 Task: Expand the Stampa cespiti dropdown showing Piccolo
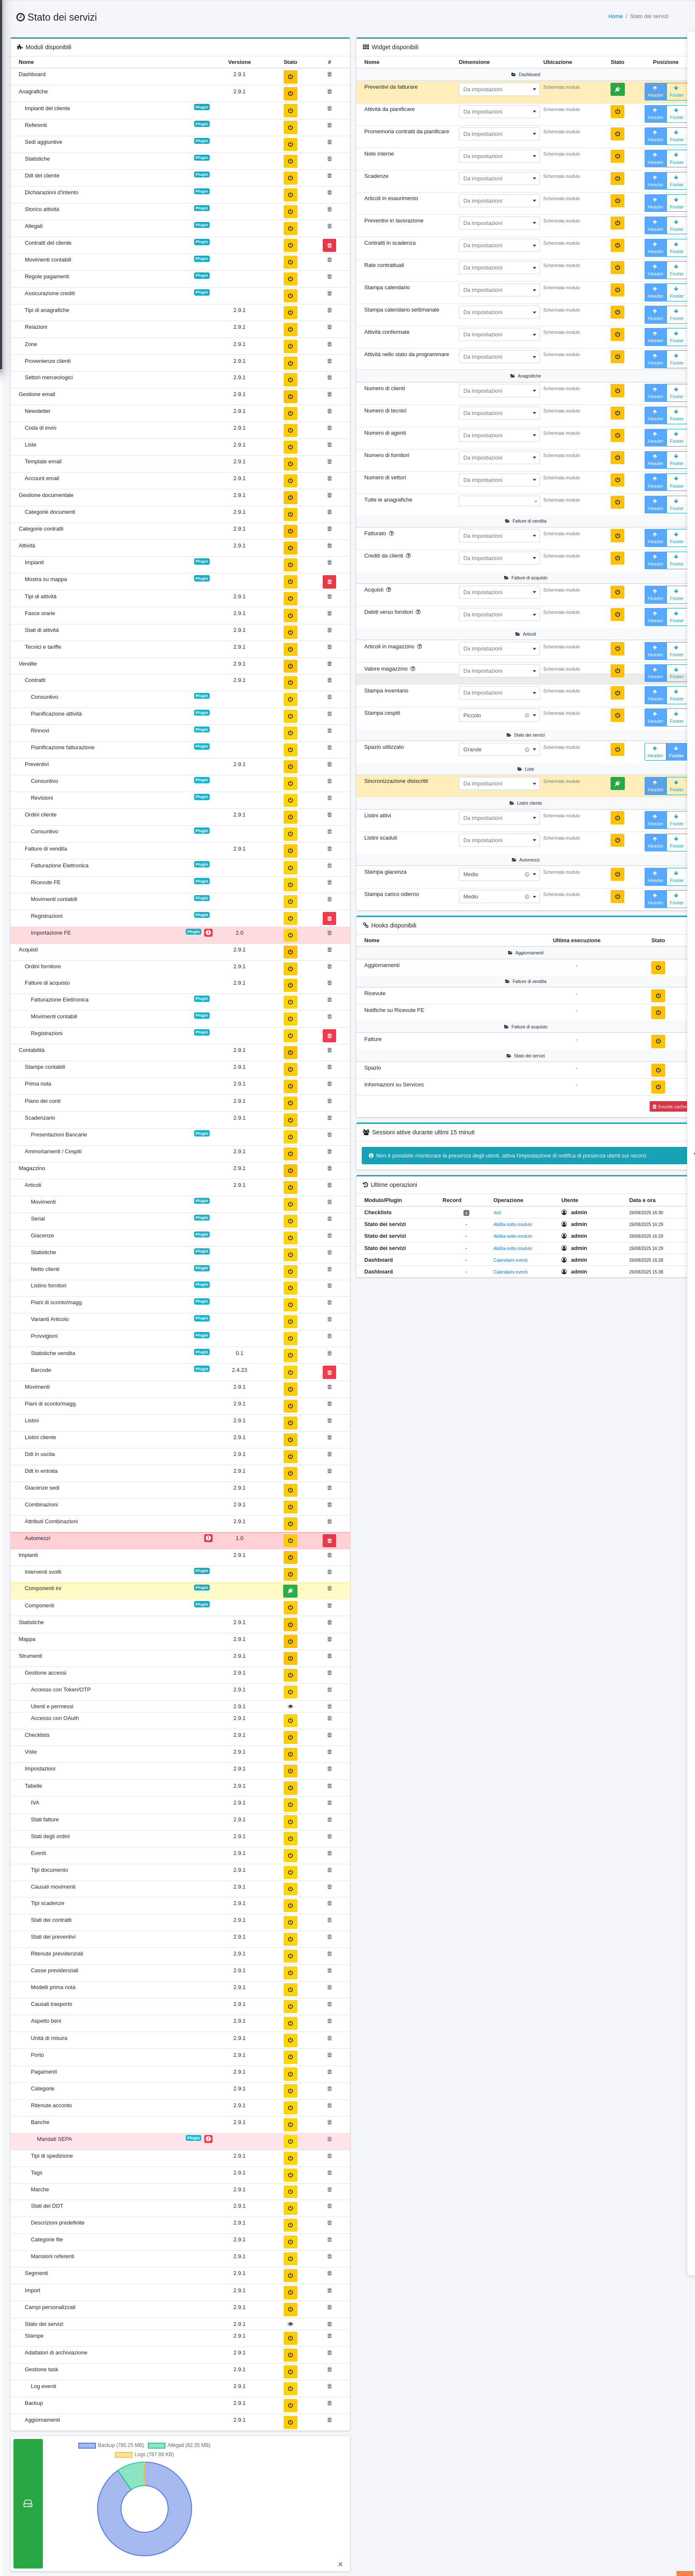pyautogui.click(x=499, y=716)
